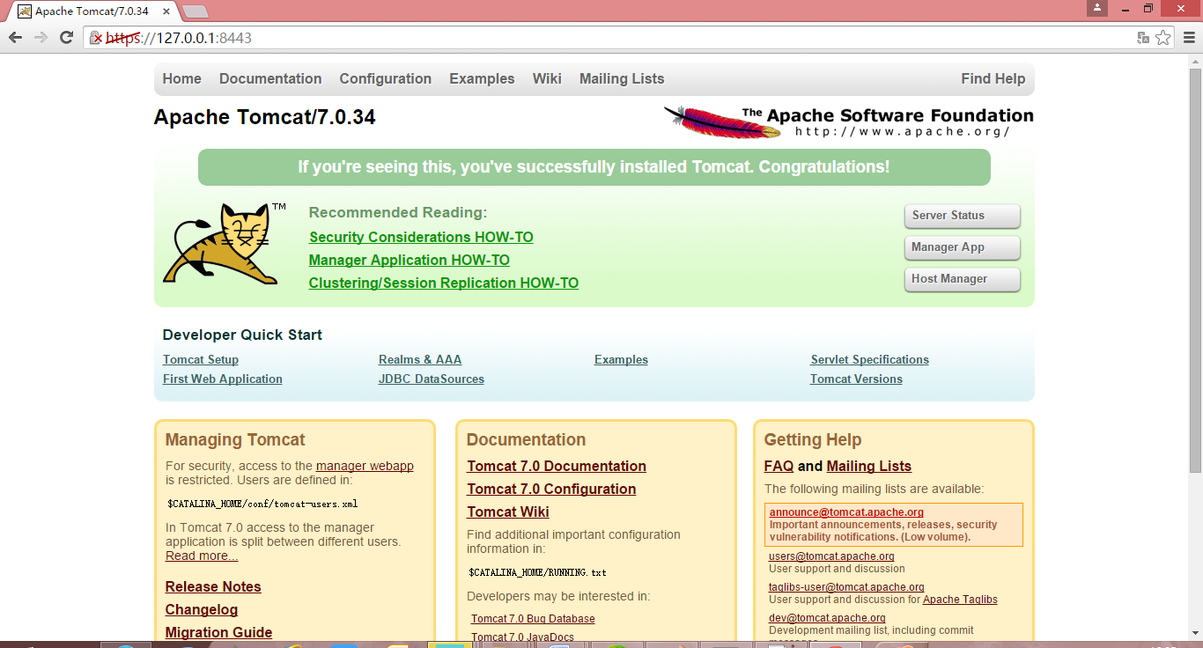1203x648 pixels.
Task: Open Documentation in the navigation bar
Action: (x=270, y=78)
